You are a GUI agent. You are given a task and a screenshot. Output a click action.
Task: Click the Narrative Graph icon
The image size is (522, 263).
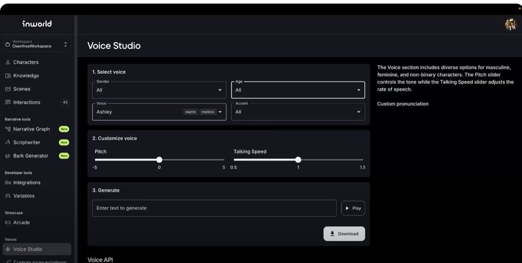click(8, 129)
